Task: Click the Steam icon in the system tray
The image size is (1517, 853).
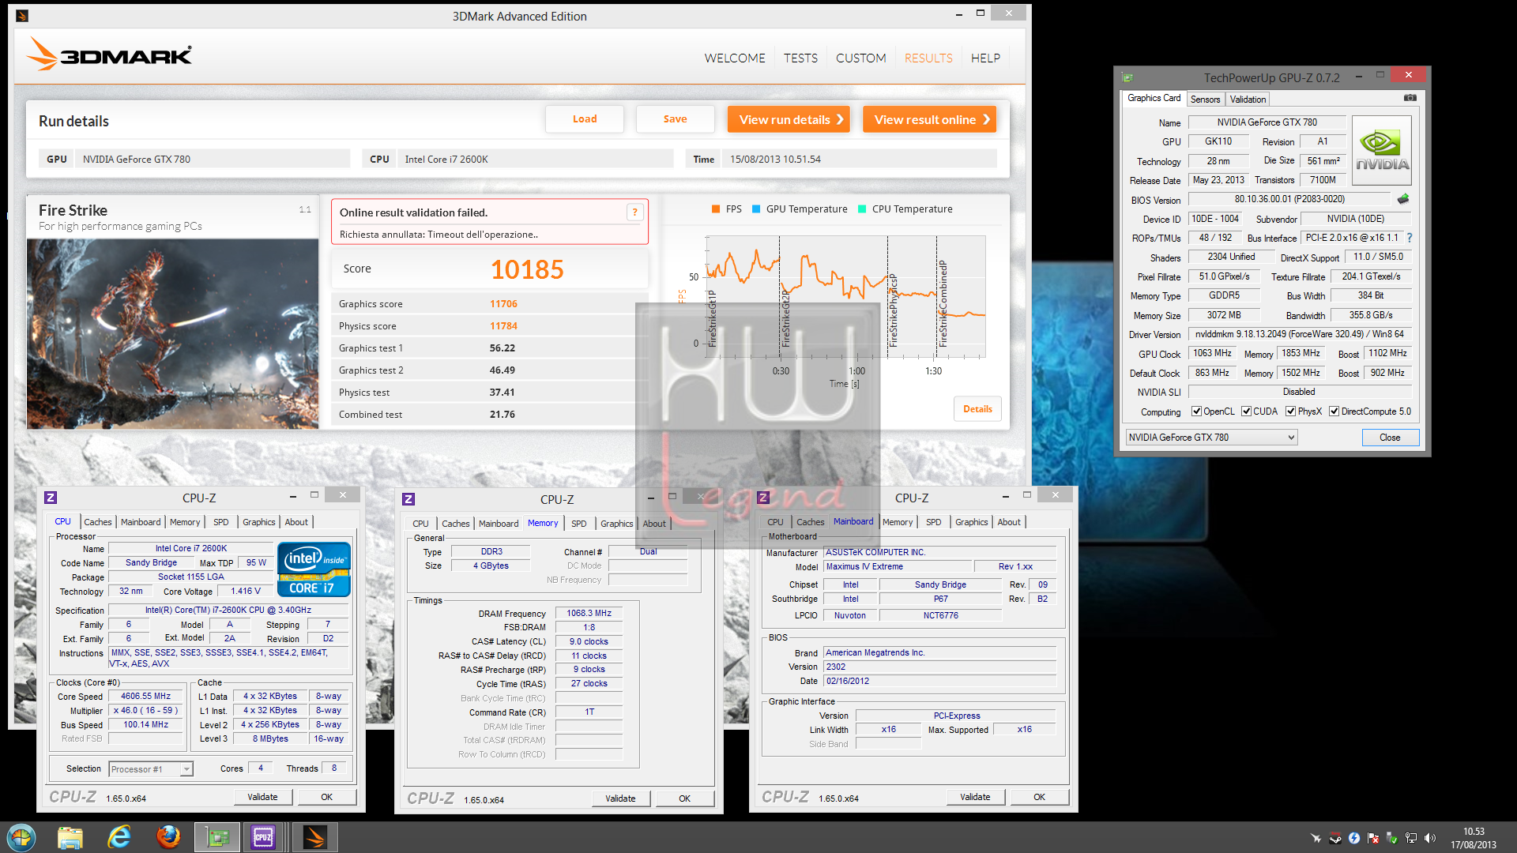Action: [1335, 838]
